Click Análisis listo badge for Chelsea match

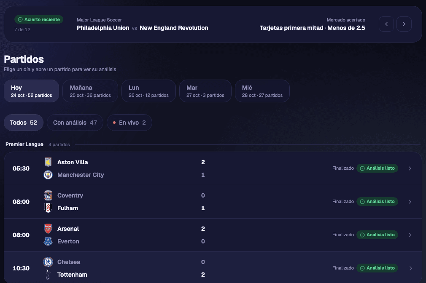click(377, 268)
